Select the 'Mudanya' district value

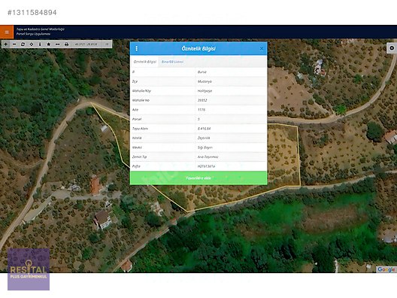205,81
